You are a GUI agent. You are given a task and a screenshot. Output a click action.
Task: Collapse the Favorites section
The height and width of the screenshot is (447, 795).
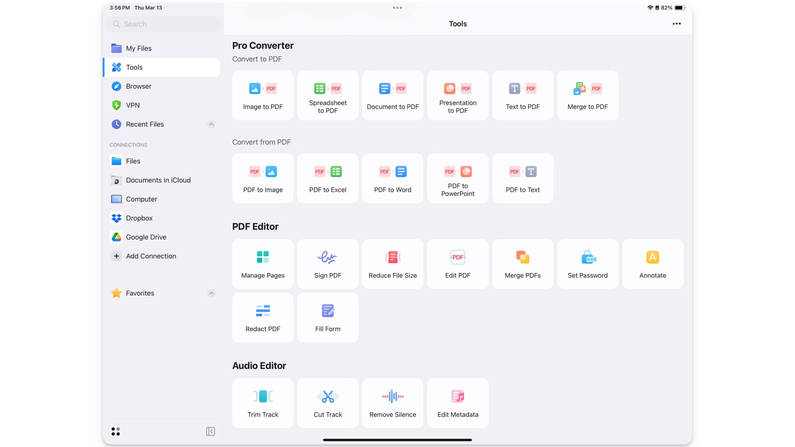click(211, 293)
